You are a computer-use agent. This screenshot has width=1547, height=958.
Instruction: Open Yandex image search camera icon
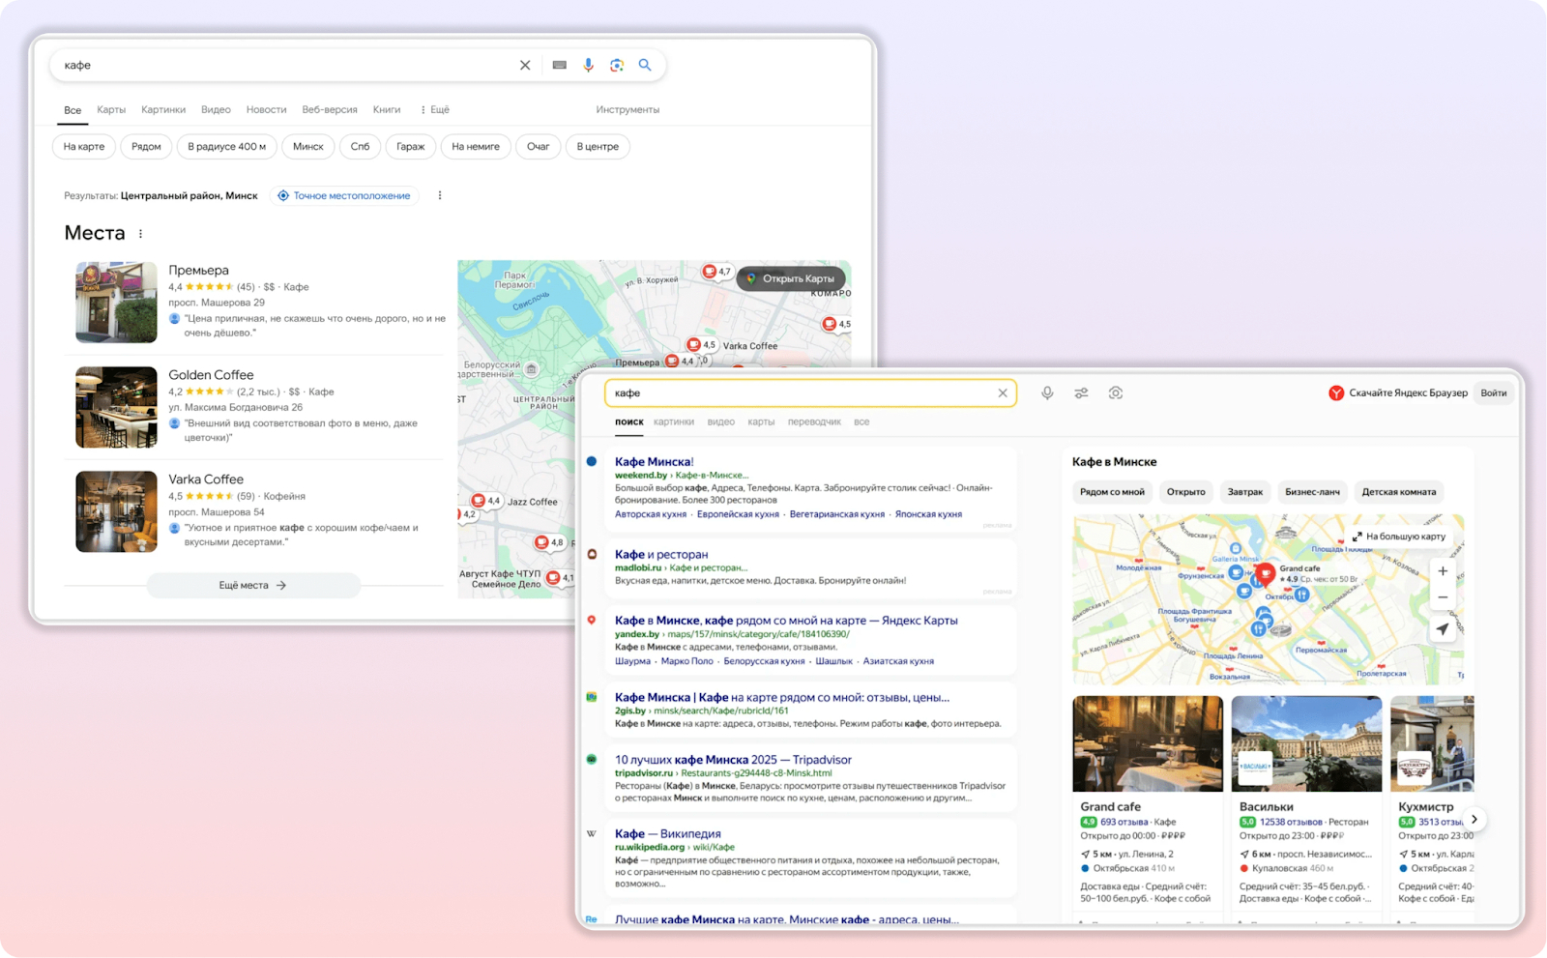pyautogui.click(x=1116, y=392)
